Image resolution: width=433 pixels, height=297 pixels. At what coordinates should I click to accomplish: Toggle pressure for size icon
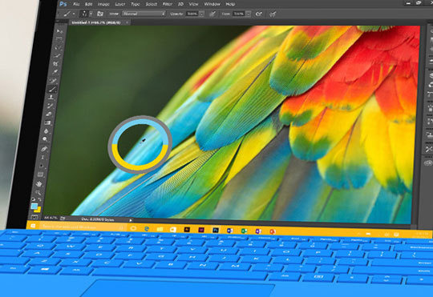tap(273, 14)
